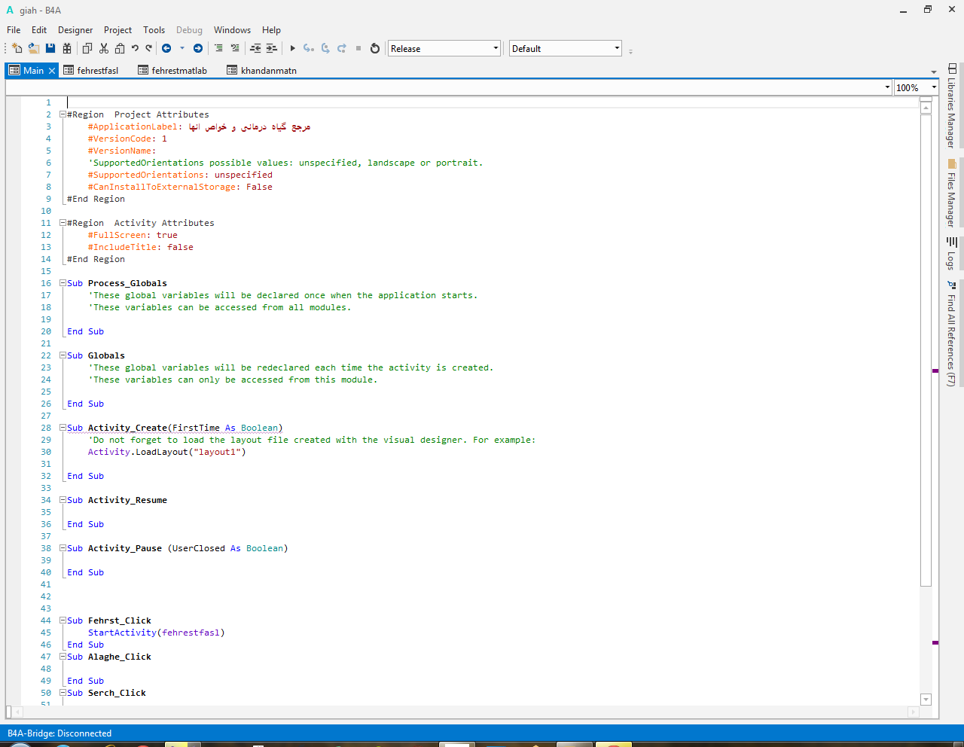Click the Undo arrow icon

135,48
